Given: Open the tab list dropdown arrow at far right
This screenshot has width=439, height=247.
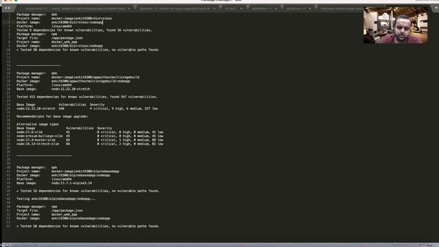Looking at the screenshot, I should click(436, 8).
